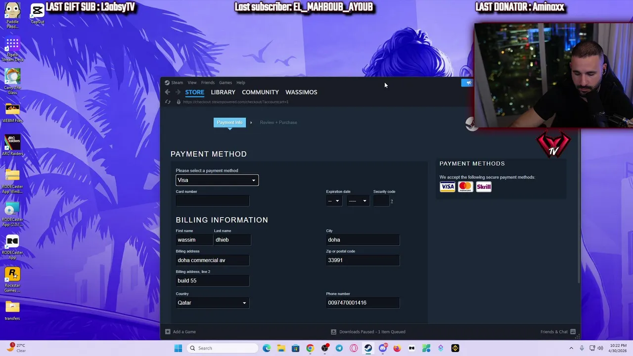Image resolution: width=633 pixels, height=356 pixels.
Task: Open Paddle Paddle desktop shortcut
Action: pyautogui.click(x=12, y=15)
